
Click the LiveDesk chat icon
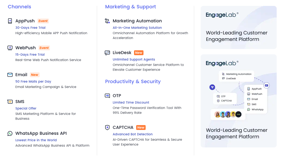click(x=107, y=53)
